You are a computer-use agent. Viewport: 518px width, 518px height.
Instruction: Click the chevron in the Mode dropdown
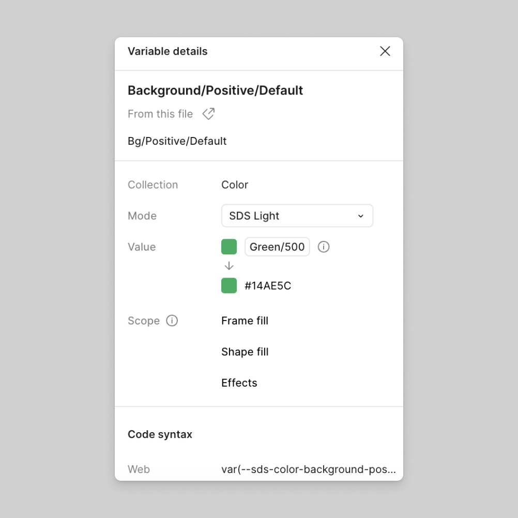(x=361, y=216)
